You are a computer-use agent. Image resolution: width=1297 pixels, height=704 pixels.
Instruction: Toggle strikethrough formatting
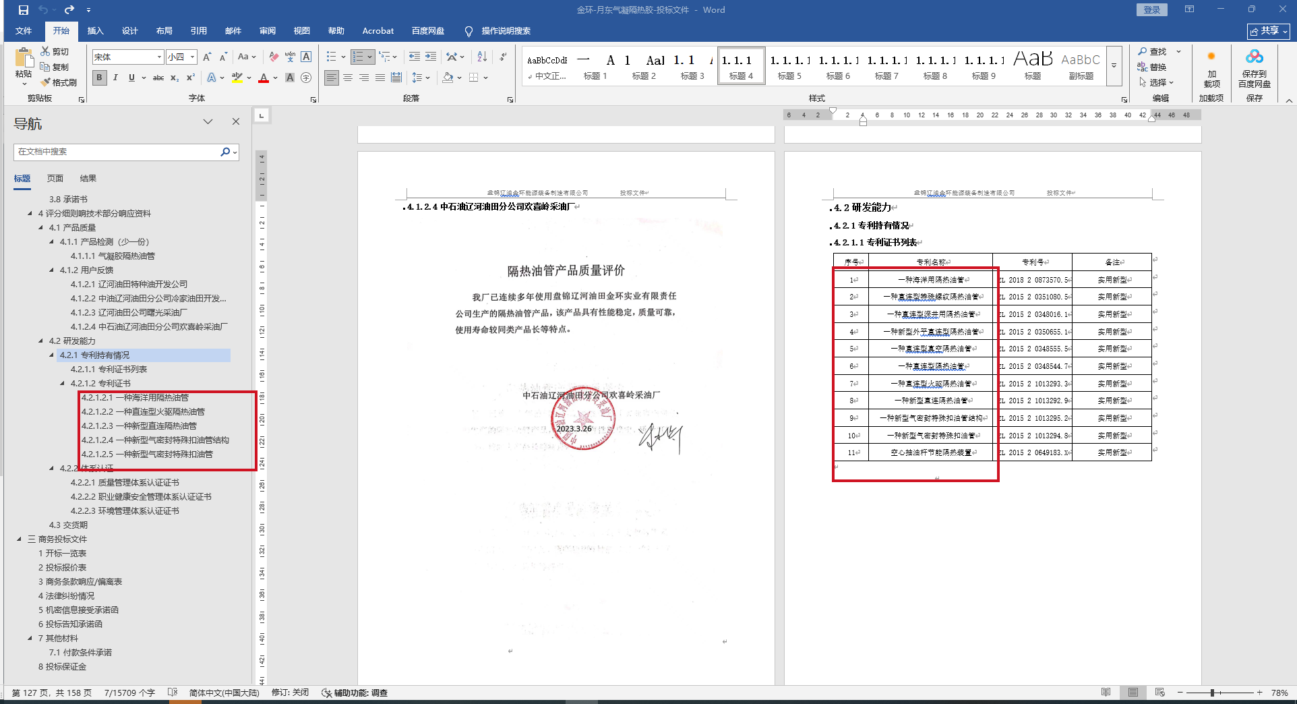[158, 78]
